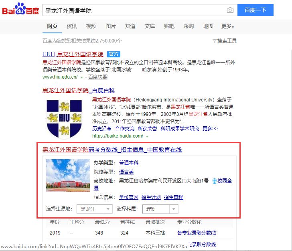This screenshot has width=292, height=251.
Task: Click https://baike.baidu.com/ green URL
Action: 118,136
